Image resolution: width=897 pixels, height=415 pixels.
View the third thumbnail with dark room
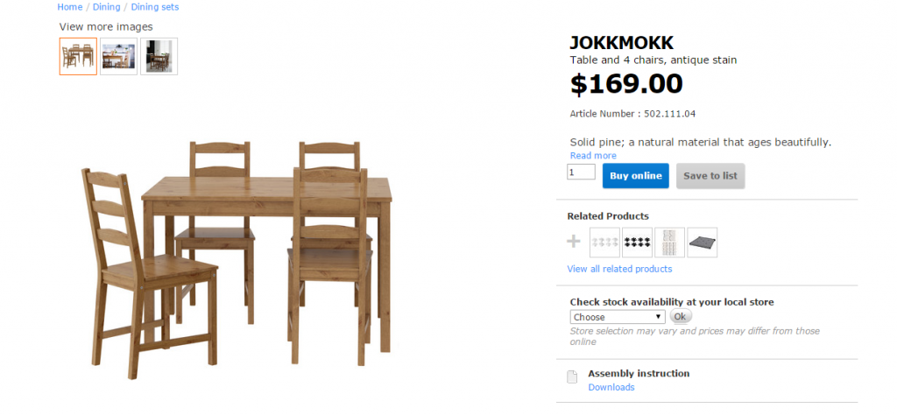tap(159, 56)
